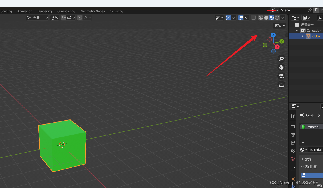Switch to solid viewport shading
The image size is (323, 188).
266,18
